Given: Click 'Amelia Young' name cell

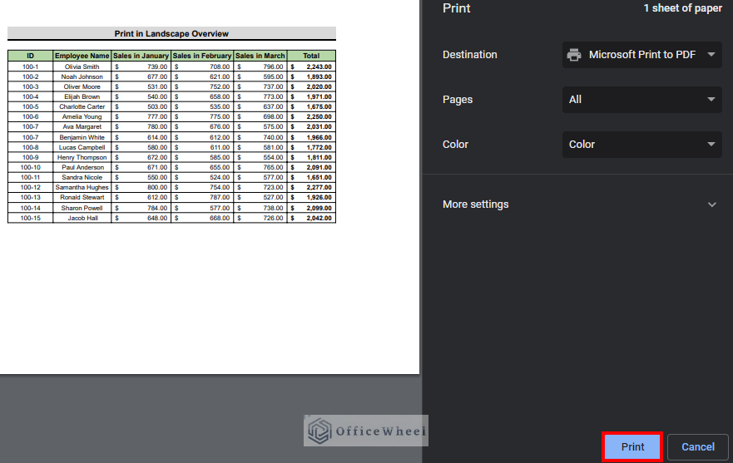Looking at the screenshot, I should coord(82,117).
